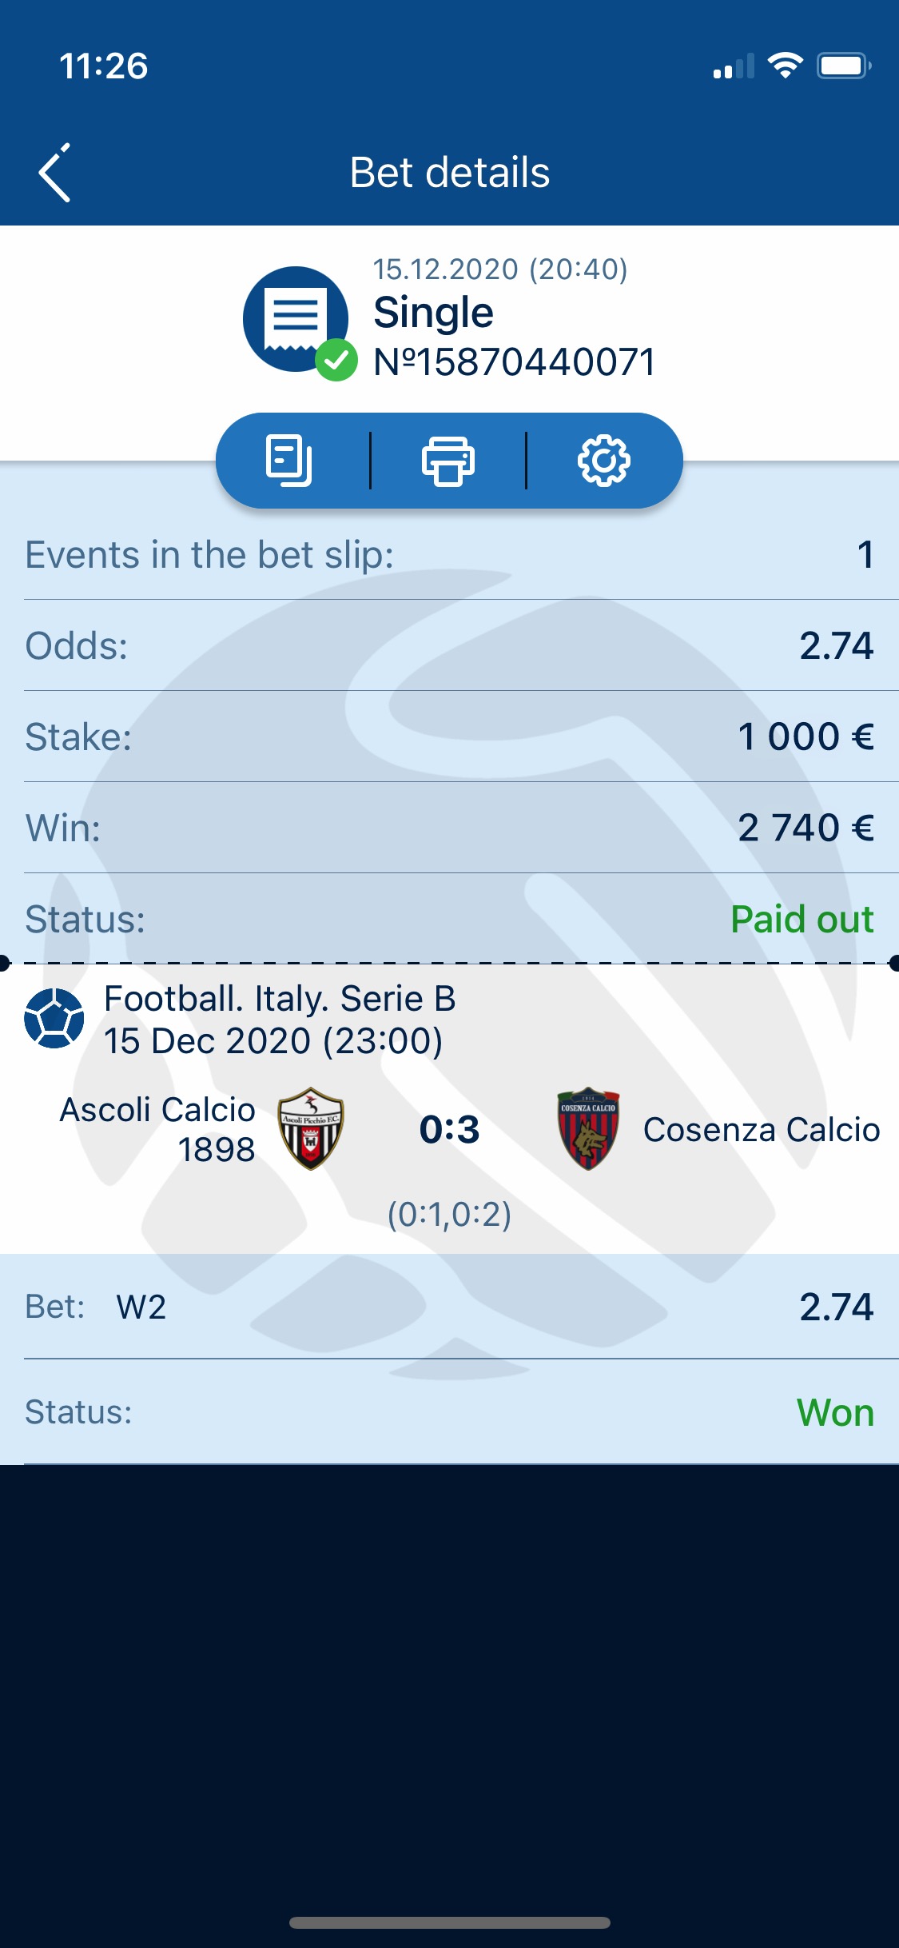Tap the Wi-Fi status icon

click(x=785, y=66)
